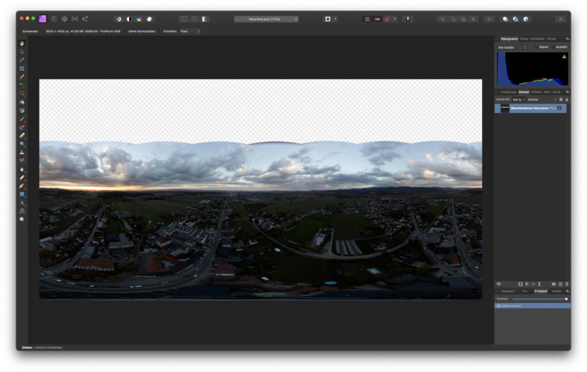Switch to the Pinsel tab
This screenshot has width=587, height=372.
tap(551, 39)
